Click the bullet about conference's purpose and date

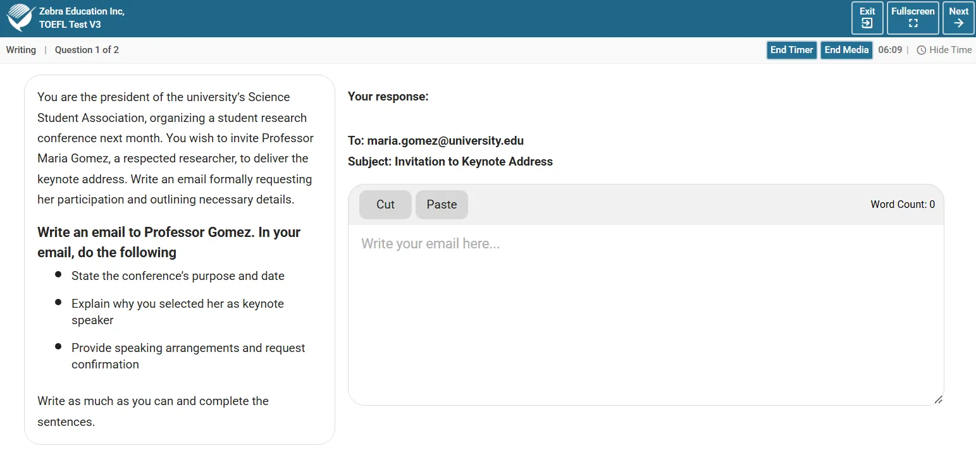(178, 276)
